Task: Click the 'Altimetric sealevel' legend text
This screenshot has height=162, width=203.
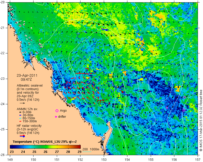Action: point(30,86)
